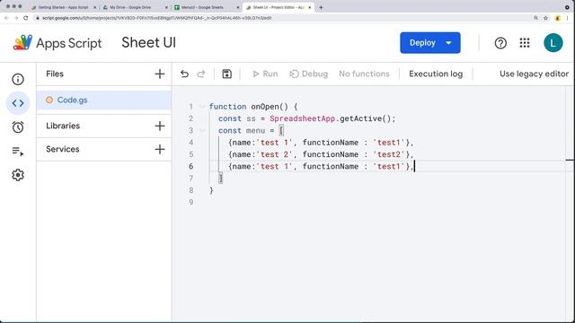Focus the browser address bar
This screenshot has width=575, height=323.
click(282, 18)
